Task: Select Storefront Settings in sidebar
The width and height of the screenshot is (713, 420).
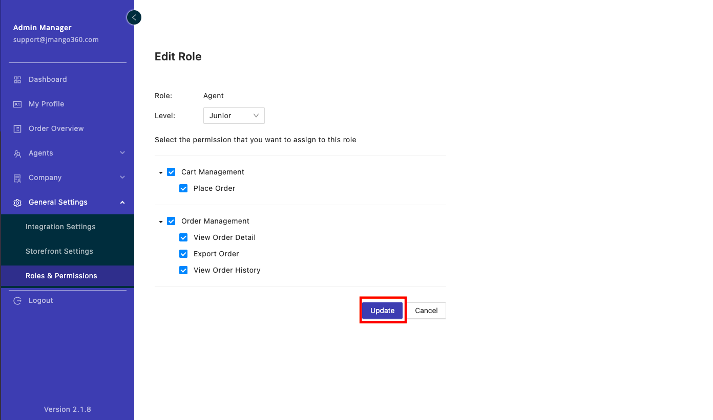Action: [59, 251]
